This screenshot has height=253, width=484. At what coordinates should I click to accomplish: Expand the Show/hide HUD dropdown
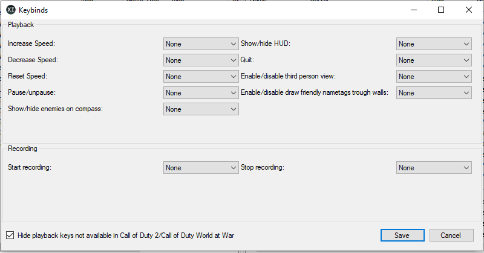434,44
